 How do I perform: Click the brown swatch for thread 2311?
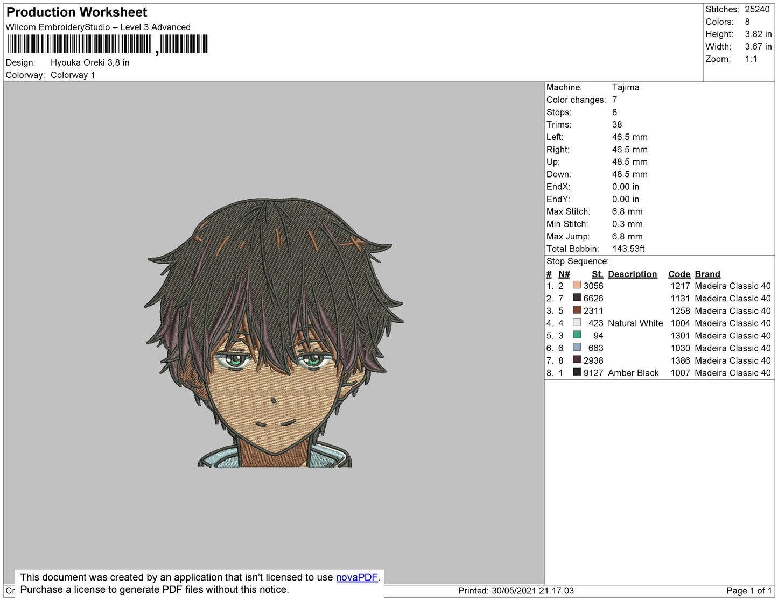(577, 310)
